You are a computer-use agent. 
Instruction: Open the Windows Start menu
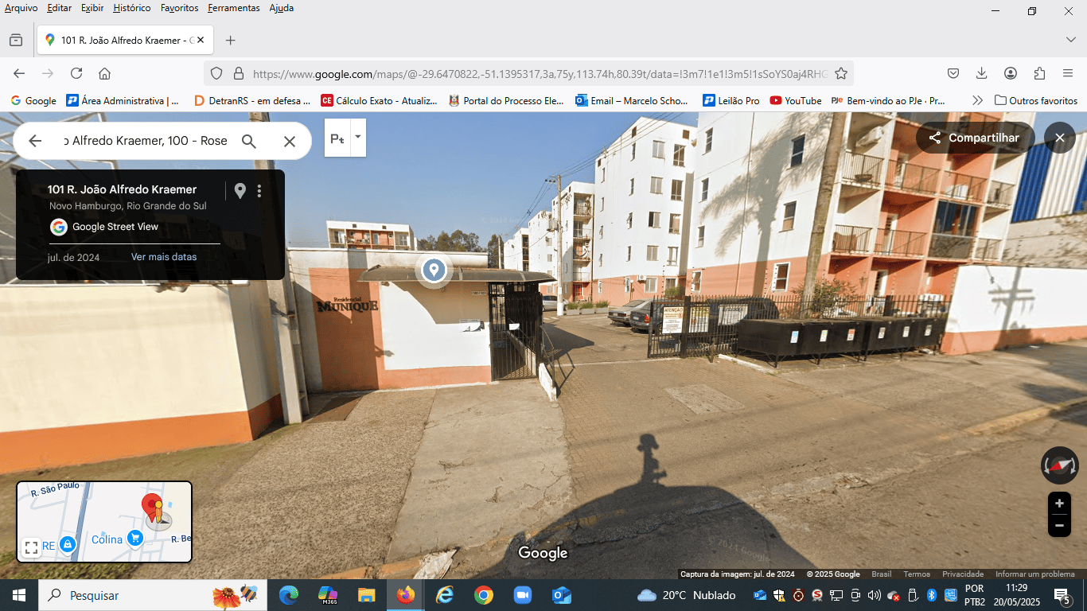(19, 595)
